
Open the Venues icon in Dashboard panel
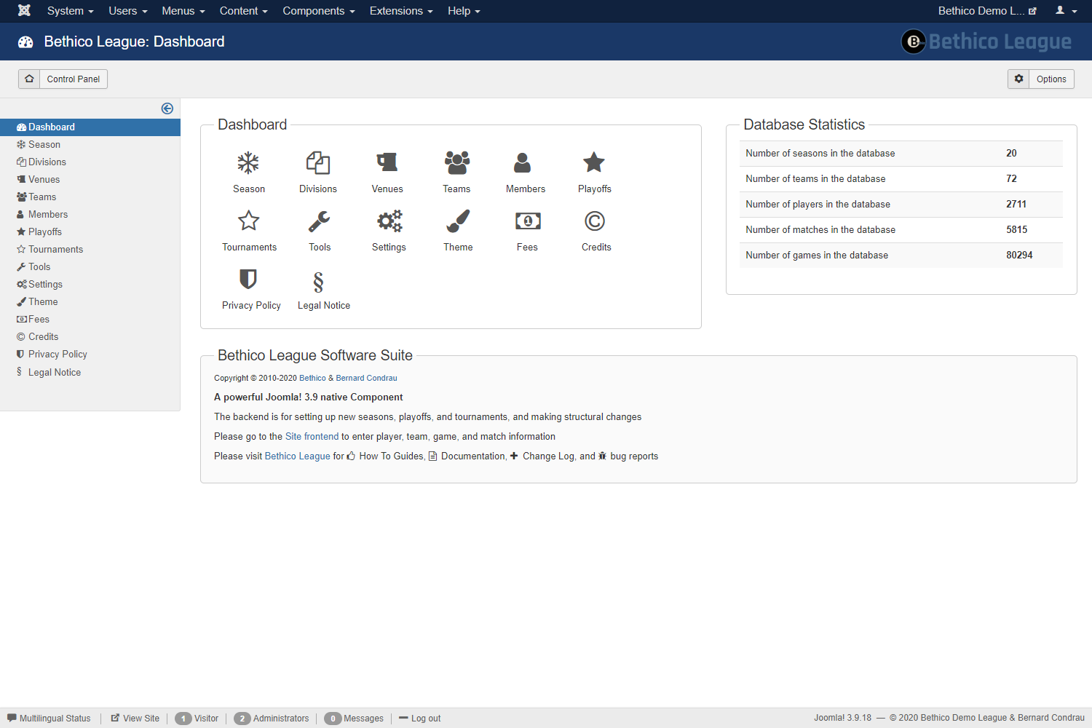387,163
